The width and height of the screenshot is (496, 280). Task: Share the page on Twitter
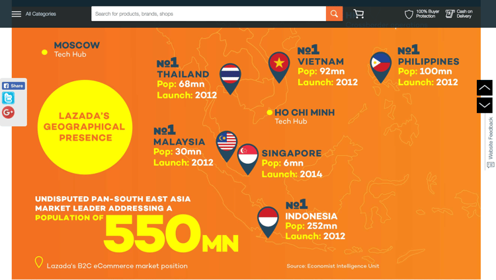8,98
